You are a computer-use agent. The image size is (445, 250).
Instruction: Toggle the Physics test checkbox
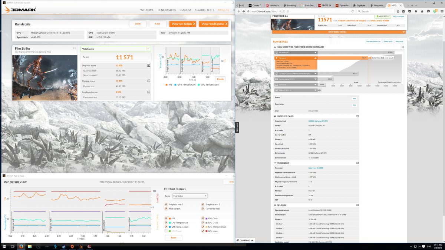[x=166, y=209]
